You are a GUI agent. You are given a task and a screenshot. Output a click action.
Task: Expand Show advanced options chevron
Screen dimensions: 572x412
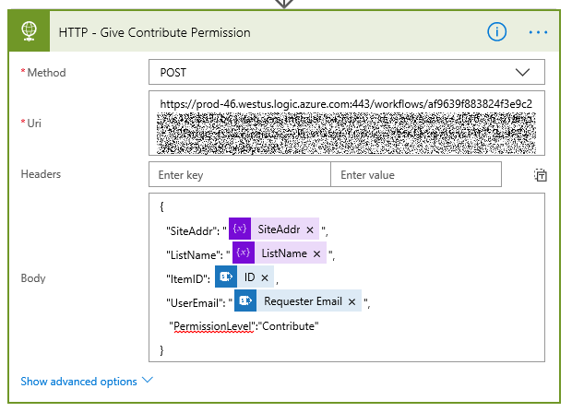(x=148, y=381)
